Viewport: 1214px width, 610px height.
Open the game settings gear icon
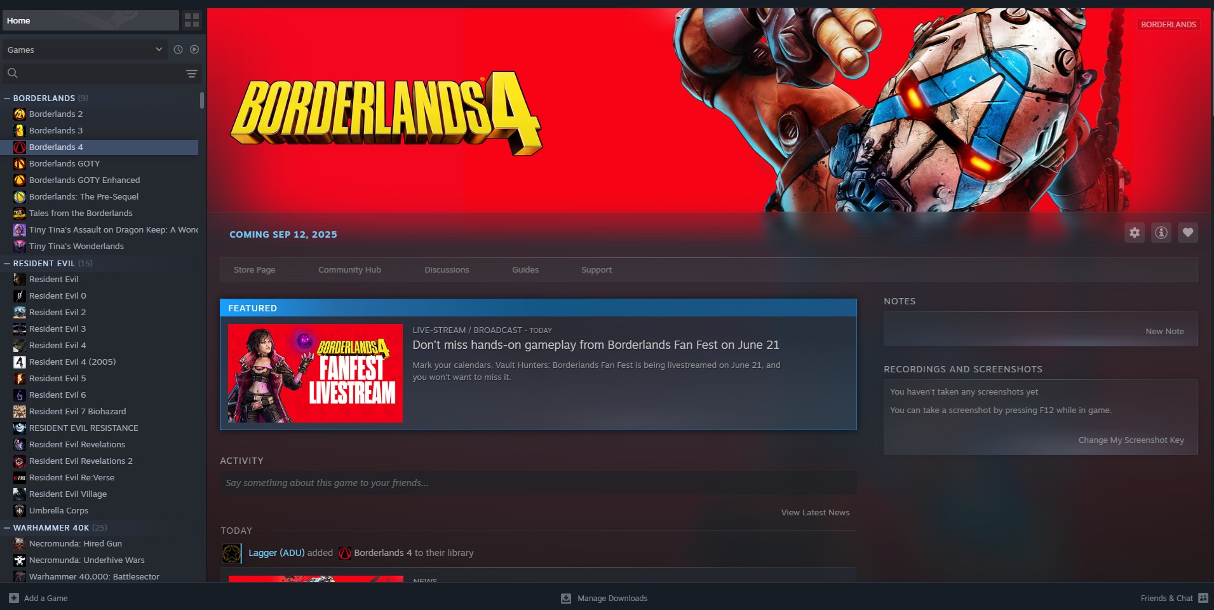(1135, 233)
